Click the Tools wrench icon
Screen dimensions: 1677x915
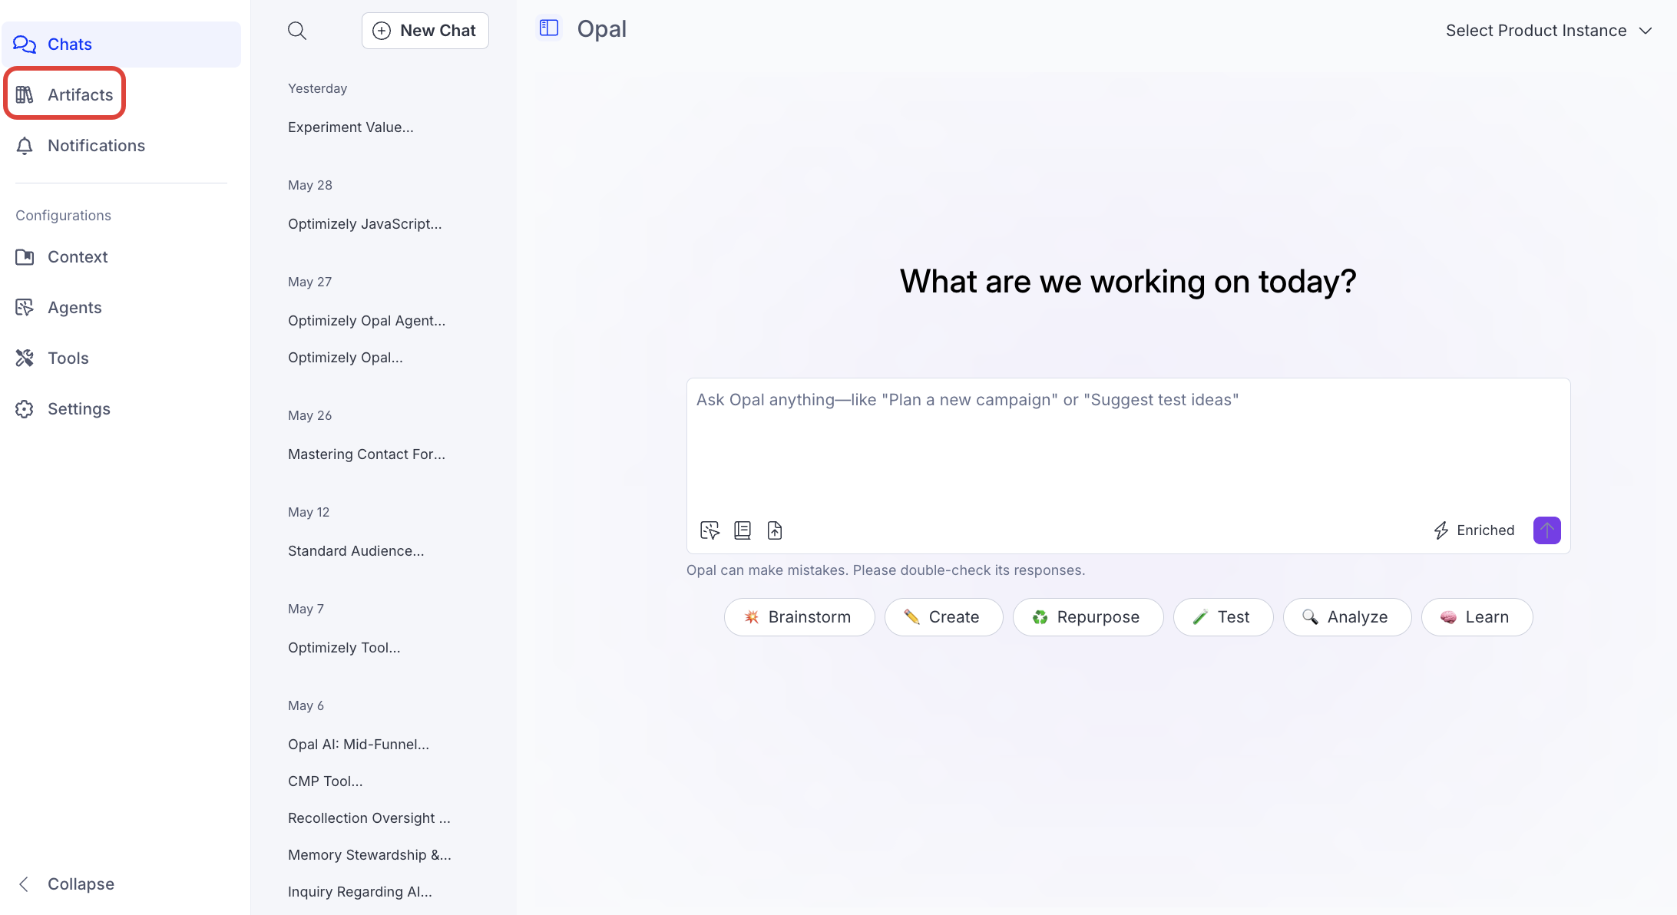(x=25, y=358)
